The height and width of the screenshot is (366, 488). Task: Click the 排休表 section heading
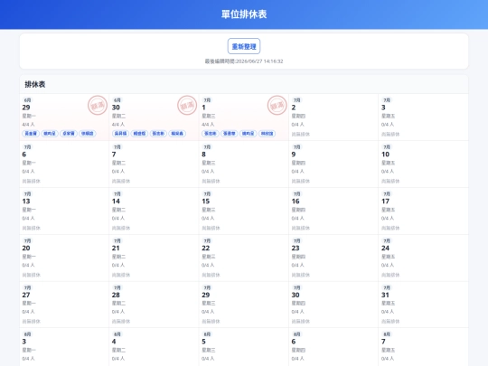point(35,84)
